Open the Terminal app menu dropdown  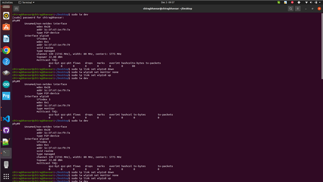click(26, 3)
